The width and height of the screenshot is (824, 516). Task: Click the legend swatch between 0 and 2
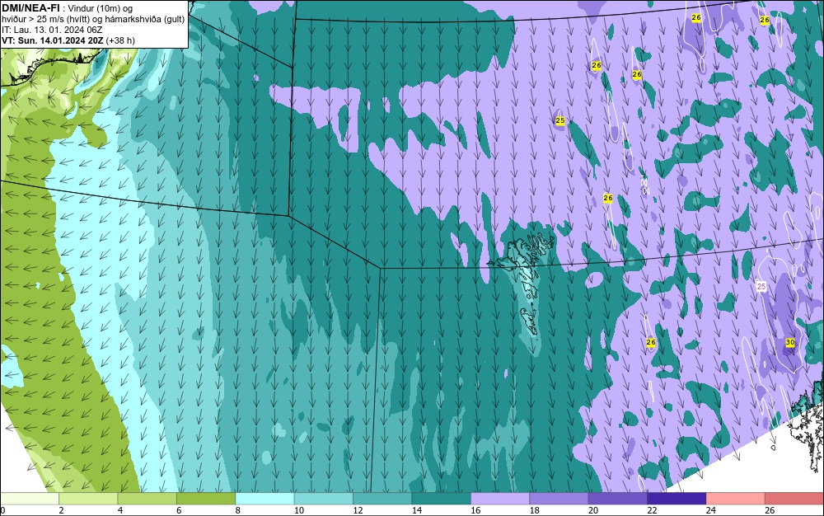coord(30,499)
